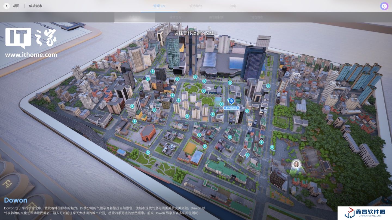Select the 编辑日程 sub-tab
The width and height of the screenshot is (392, 220).
pyautogui.click(x=175, y=17)
